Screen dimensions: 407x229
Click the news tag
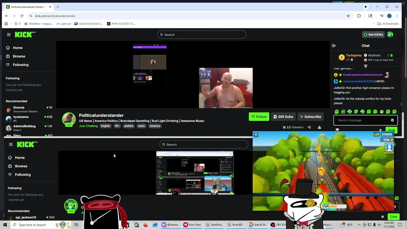coord(141,126)
